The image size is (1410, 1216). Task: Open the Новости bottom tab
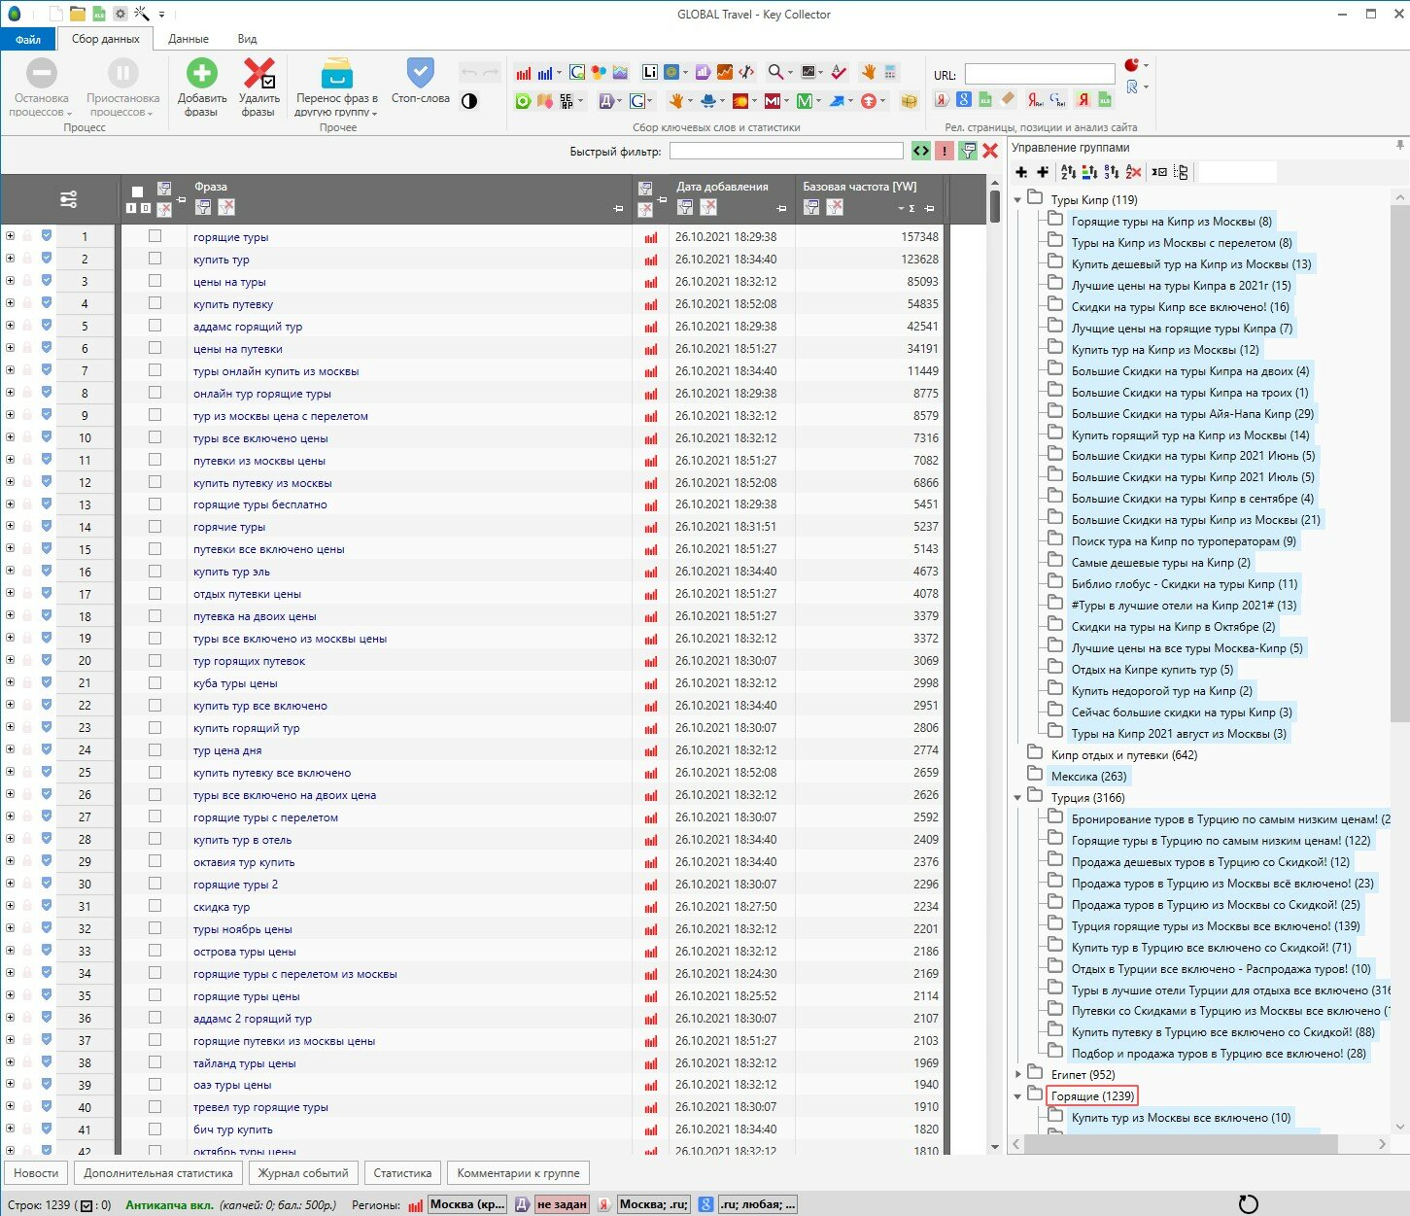pos(36,1173)
